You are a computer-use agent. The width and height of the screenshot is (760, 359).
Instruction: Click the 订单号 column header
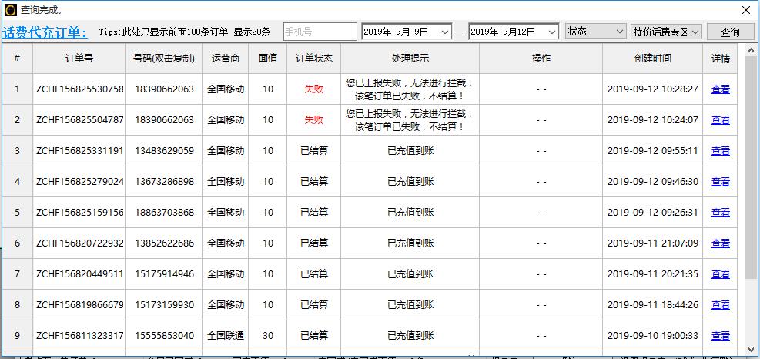(x=79, y=59)
